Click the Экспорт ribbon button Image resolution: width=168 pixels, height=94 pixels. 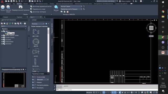click(x=56, y=8)
